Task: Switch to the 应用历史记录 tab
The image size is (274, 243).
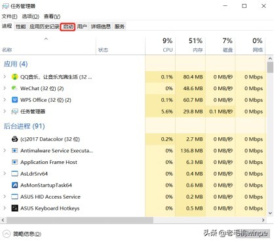Action: (45, 27)
